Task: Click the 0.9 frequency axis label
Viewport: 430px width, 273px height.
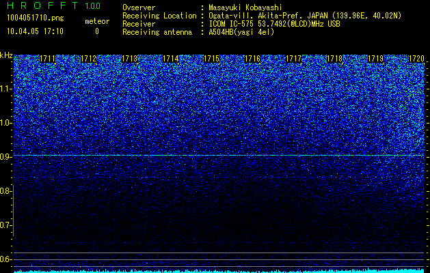Action: 5,157
